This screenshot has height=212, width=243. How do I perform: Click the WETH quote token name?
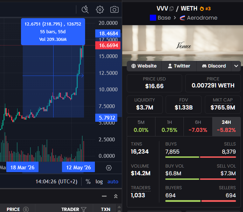tap(189, 8)
